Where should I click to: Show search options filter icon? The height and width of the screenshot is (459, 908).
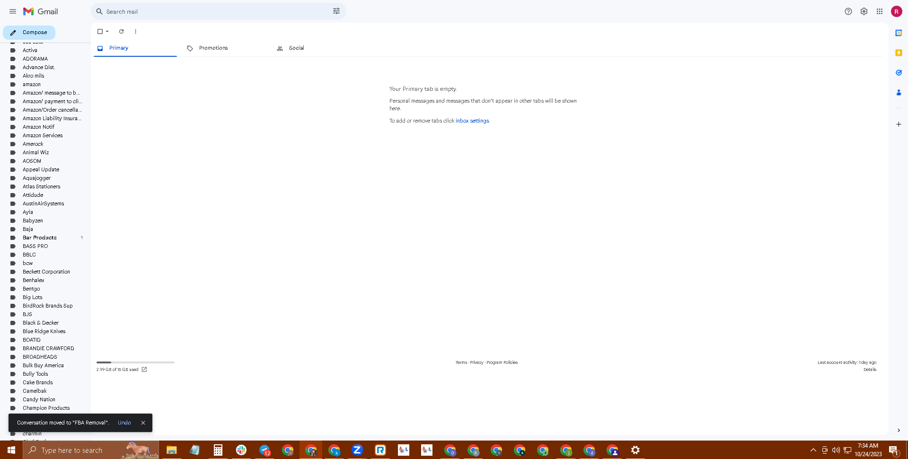(x=336, y=11)
